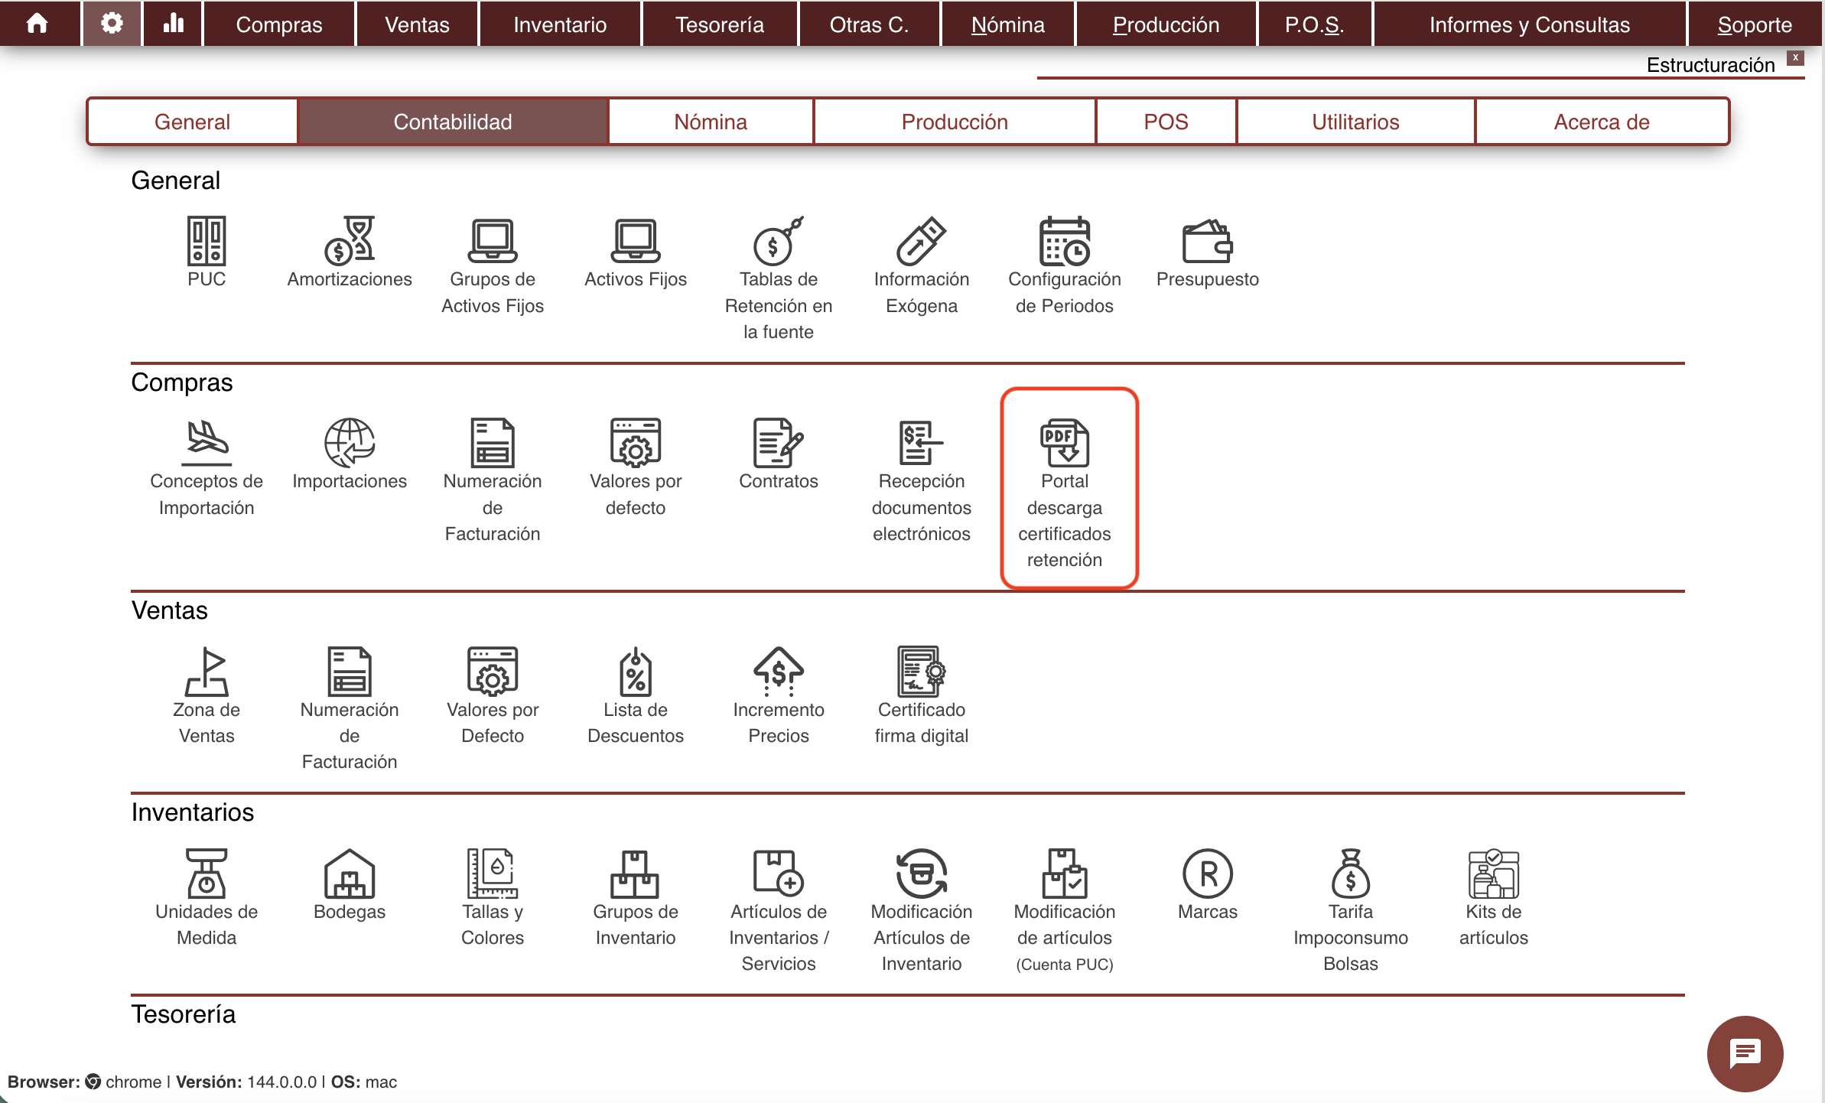This screenshot has width=1825, height=1103.
Task: Open the Marcas registered icon
Action: tap(1207, 874)
